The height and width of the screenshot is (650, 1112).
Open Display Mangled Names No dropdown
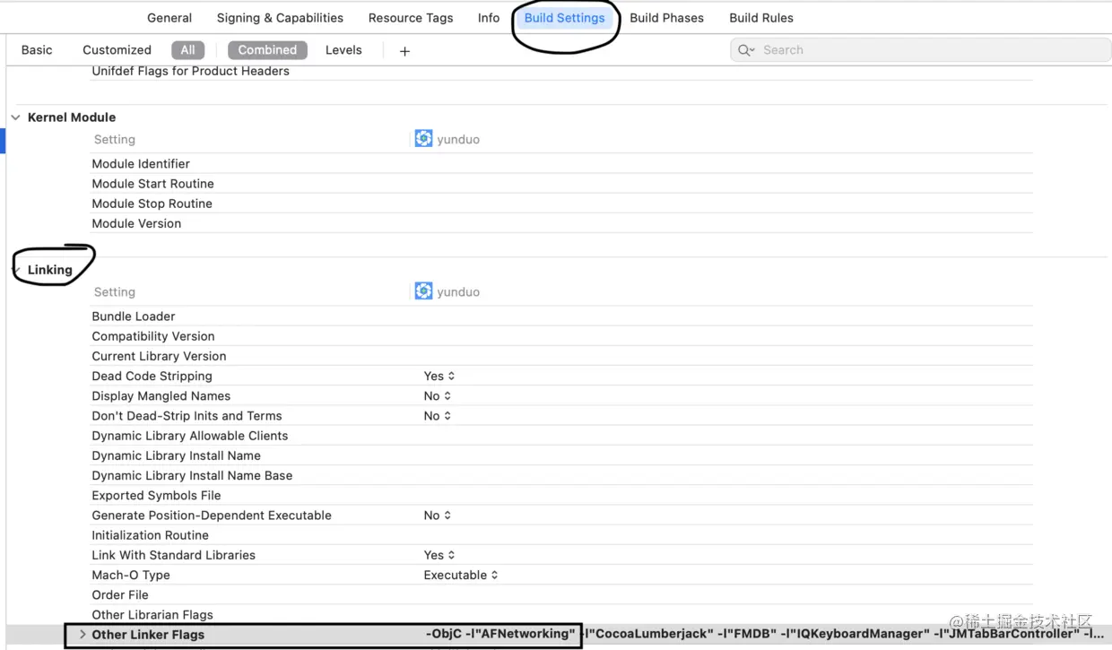438,396
